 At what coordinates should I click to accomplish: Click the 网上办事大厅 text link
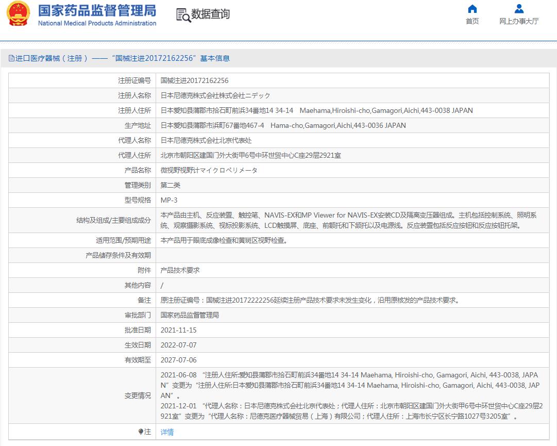[519, 21]
